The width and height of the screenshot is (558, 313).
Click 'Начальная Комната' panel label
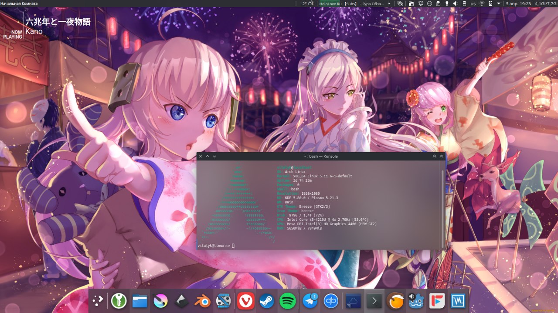pyautogui.click(x=19, y=3)
